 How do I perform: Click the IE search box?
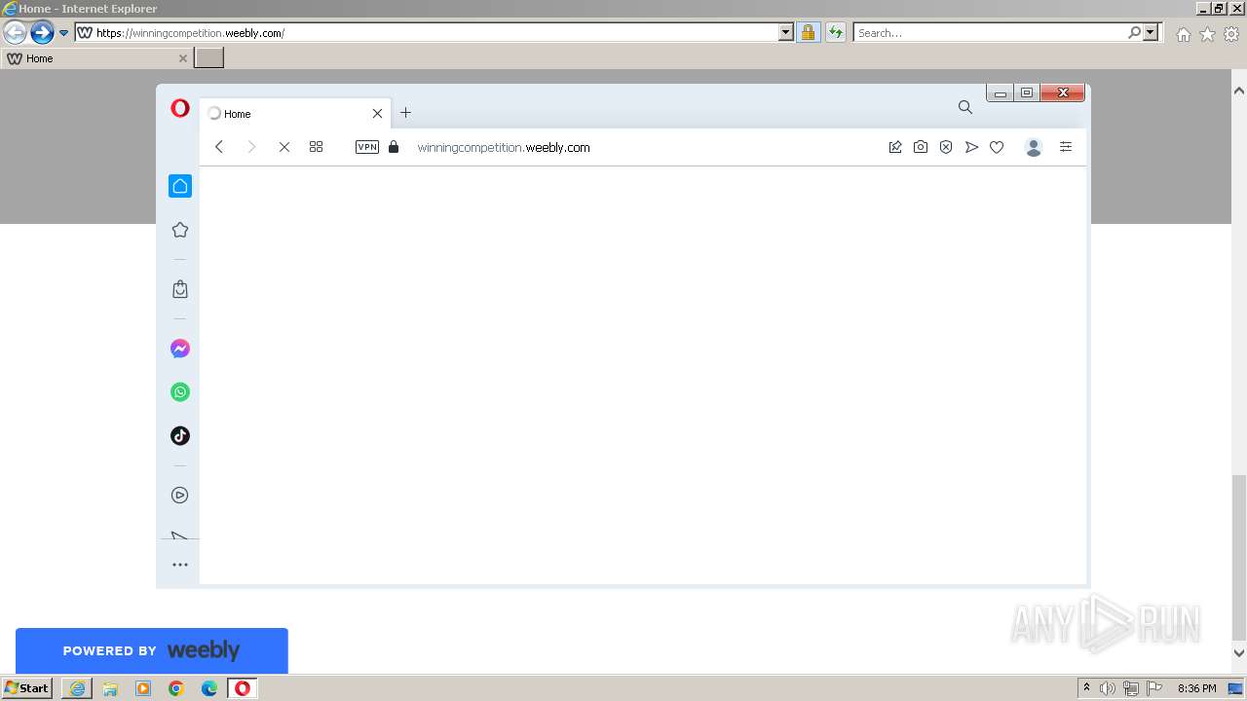990,32
